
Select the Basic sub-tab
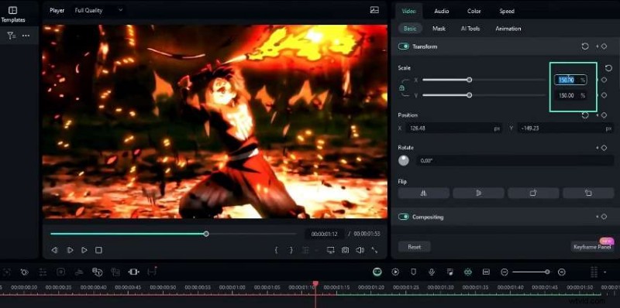click(x=410, y=29)
